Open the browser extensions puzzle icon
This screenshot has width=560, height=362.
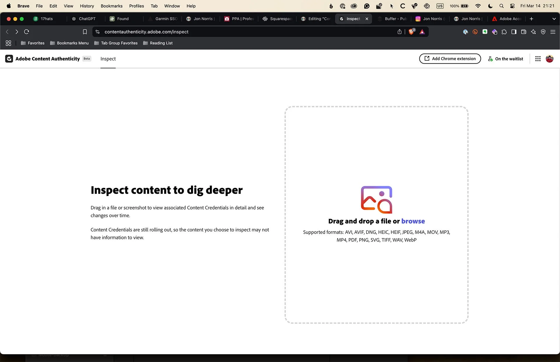pos(504,32)
